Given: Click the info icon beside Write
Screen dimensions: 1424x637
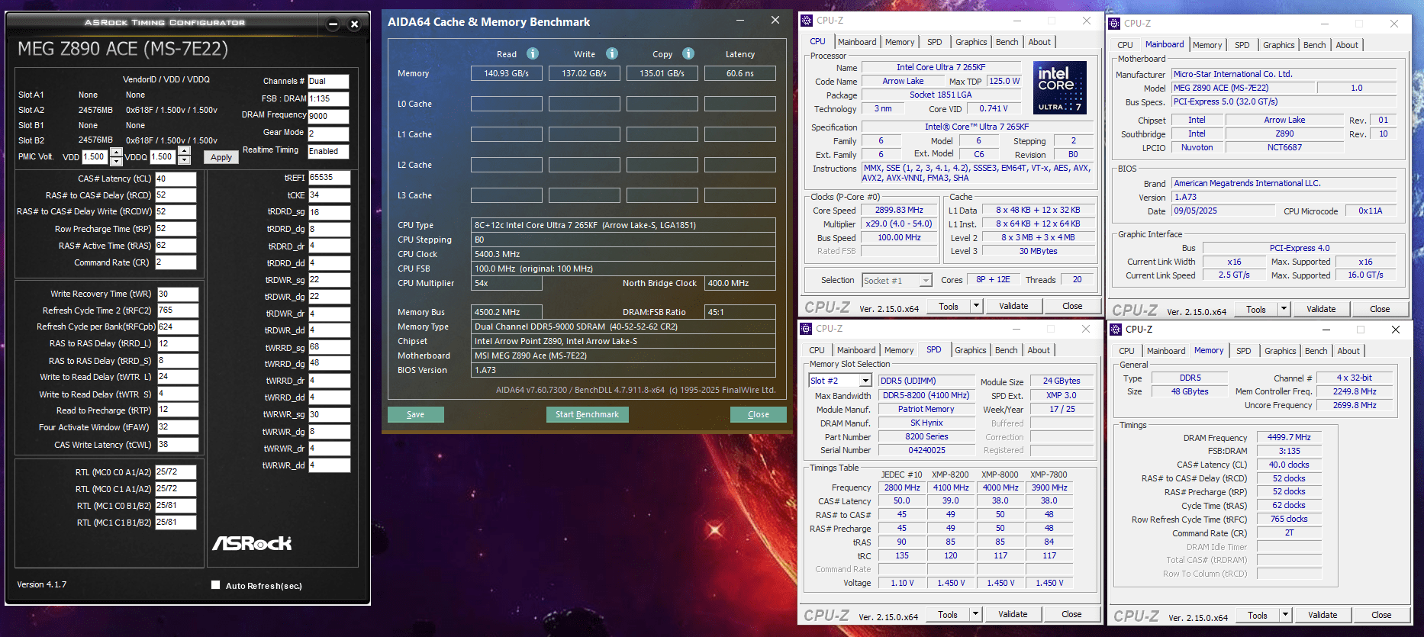Looking at the screenshot, I should (612, 53).
